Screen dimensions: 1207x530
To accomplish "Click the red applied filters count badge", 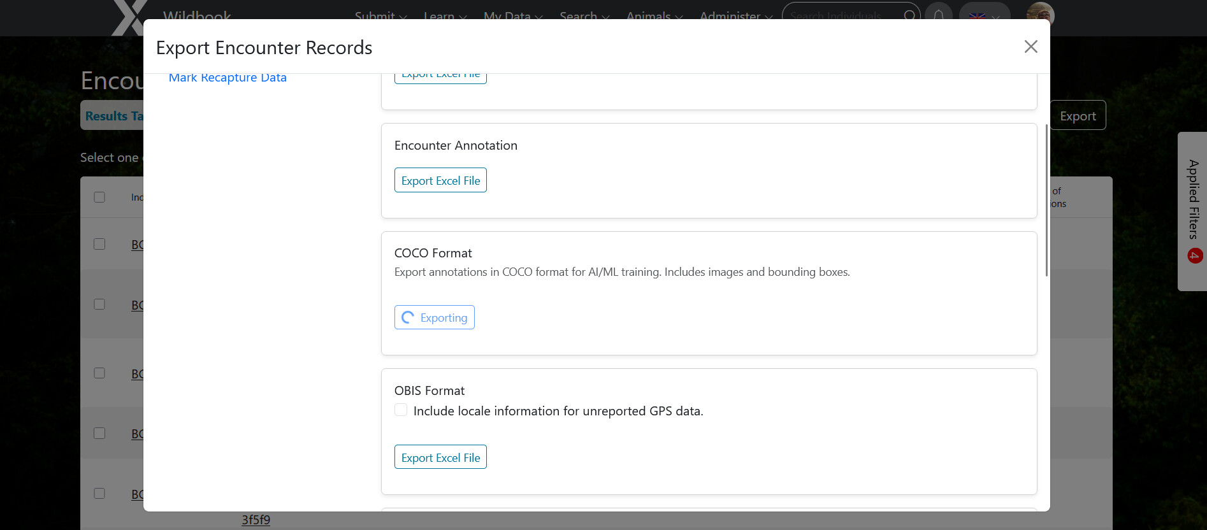I will 1195,256.
